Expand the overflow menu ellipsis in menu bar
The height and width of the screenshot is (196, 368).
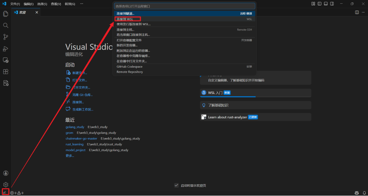coord(81,4)
